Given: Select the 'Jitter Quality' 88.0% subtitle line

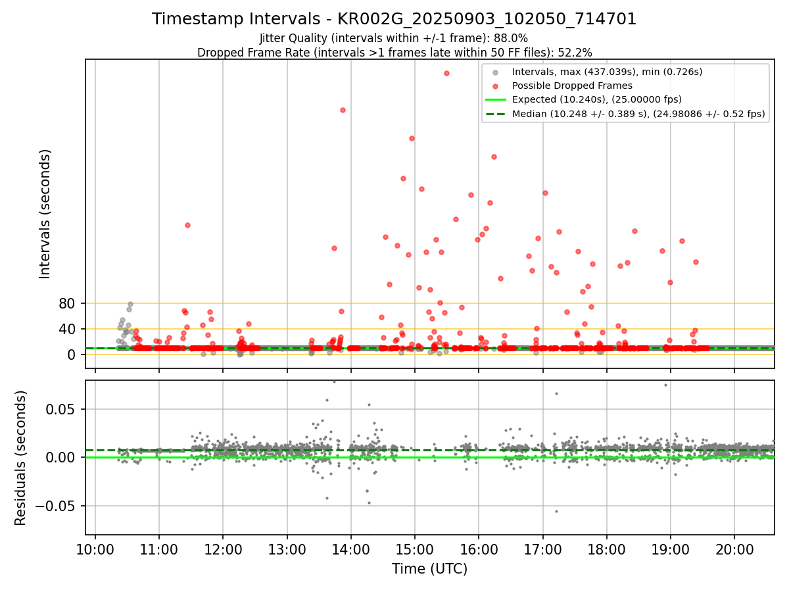Looking at the screenshot, I should click(394, 38).
